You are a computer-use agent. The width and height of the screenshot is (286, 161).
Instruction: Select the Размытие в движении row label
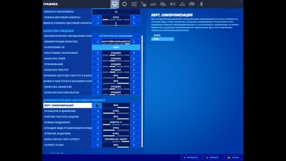coord(60,111)
